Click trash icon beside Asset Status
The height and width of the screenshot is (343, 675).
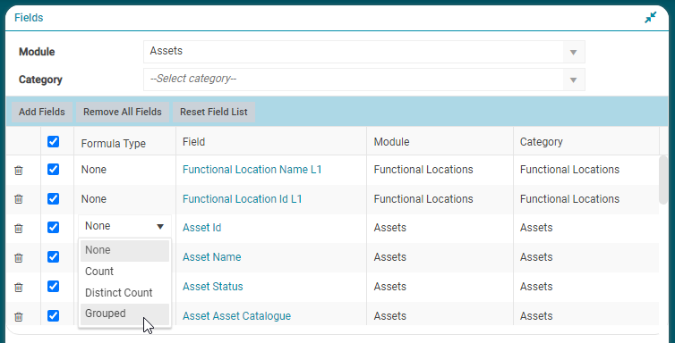pyautogui.click(x=19, y=288)
